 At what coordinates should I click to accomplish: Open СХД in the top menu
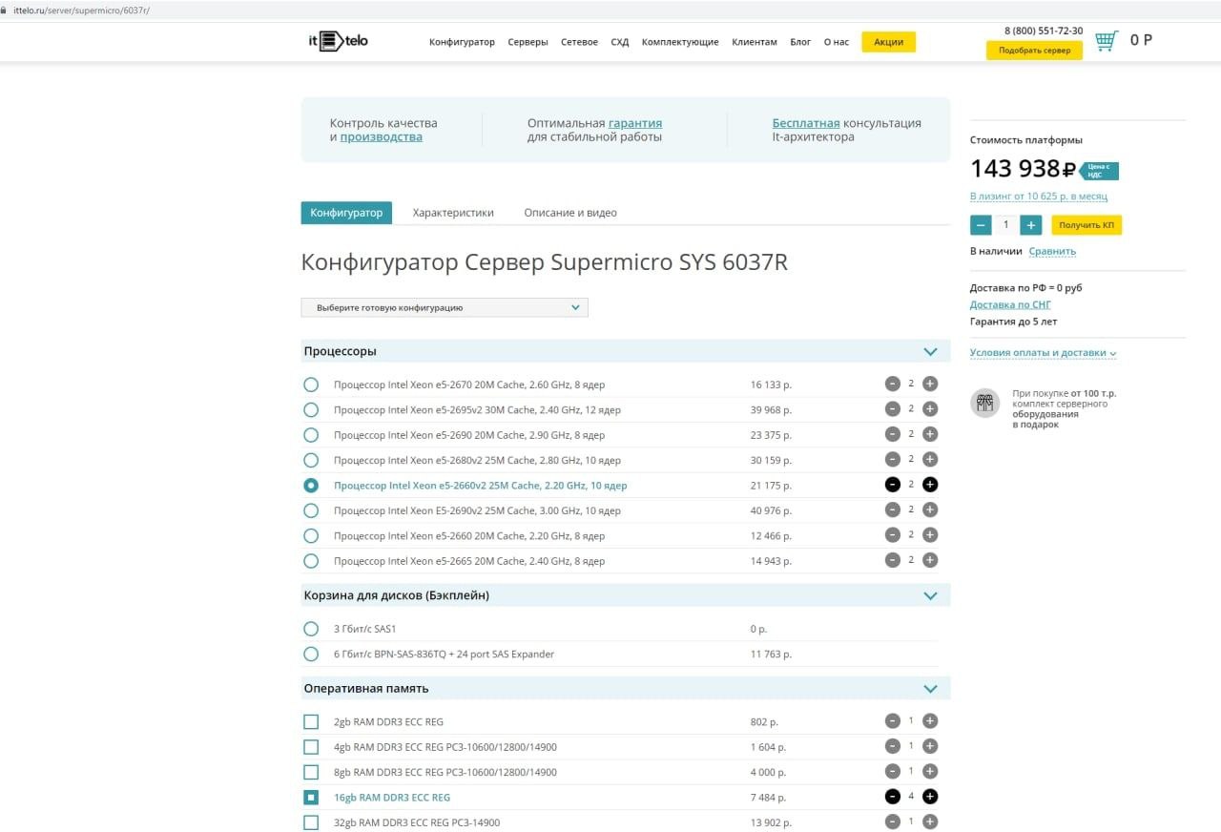(x=620, y=42)
